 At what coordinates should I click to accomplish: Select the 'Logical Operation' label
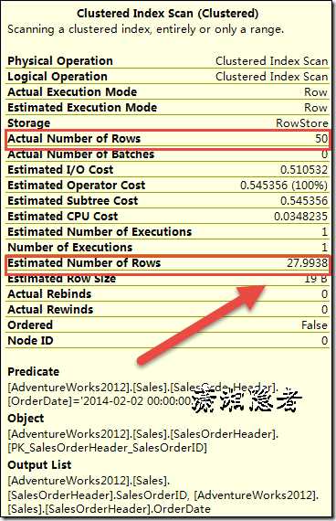coord(58,77)
